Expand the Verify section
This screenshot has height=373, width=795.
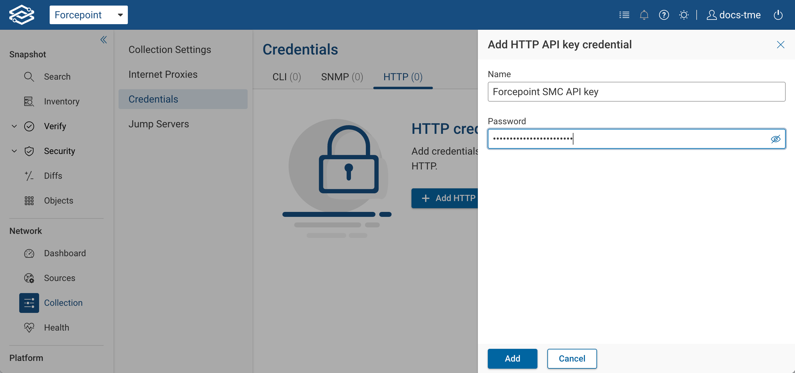tap(14, 126)
